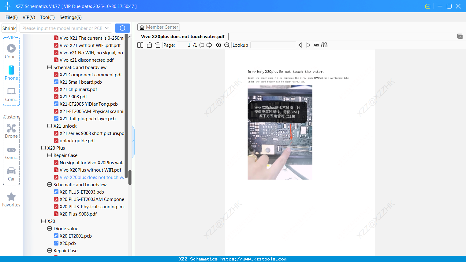Zoom out of the PDF
The image size is (466, 262).
[x=227, y=45]
